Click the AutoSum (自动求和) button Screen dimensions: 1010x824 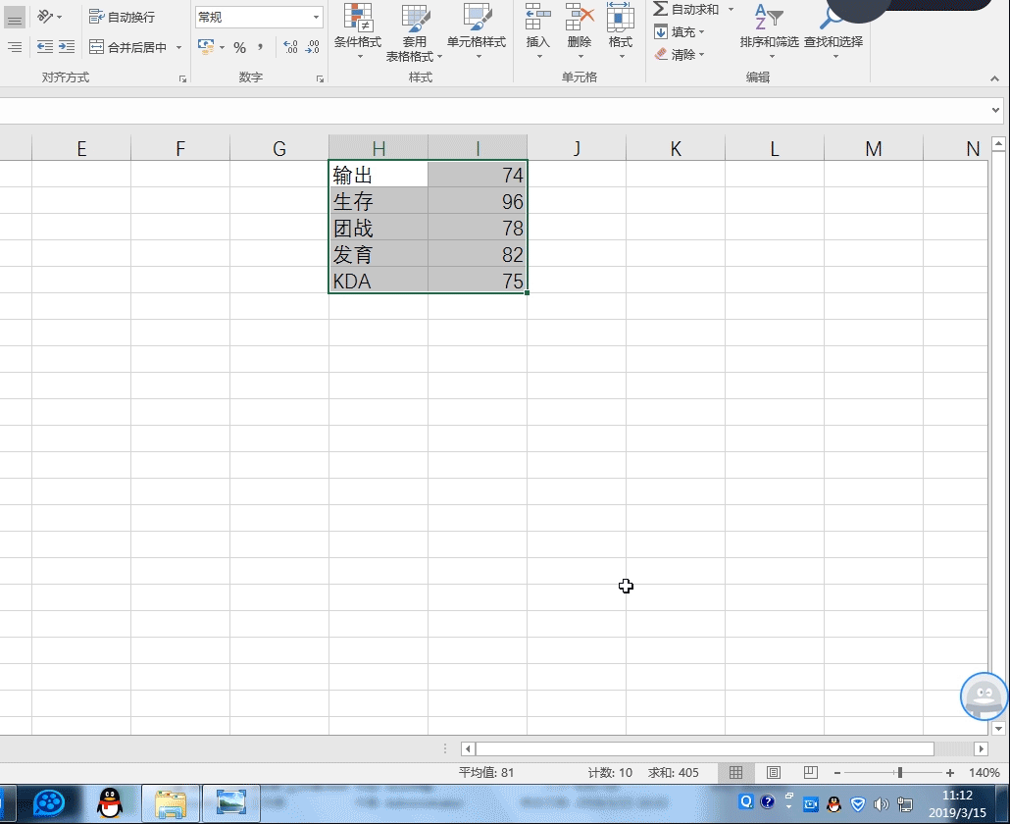(x=686, y=9)
